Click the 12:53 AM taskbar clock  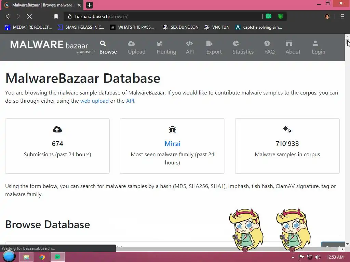pos(335,257)
